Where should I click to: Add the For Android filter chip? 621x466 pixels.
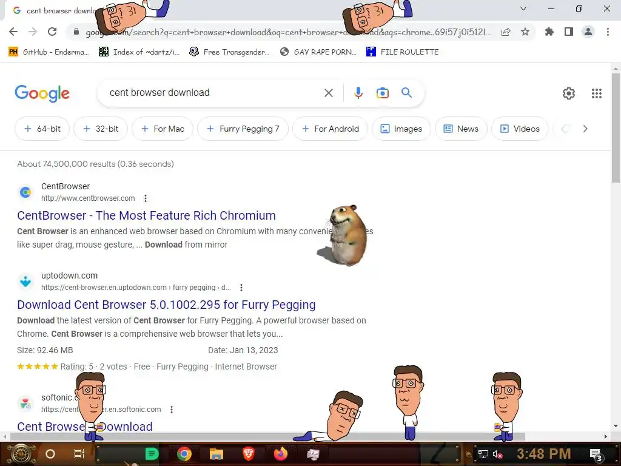(x=330, y=129)
